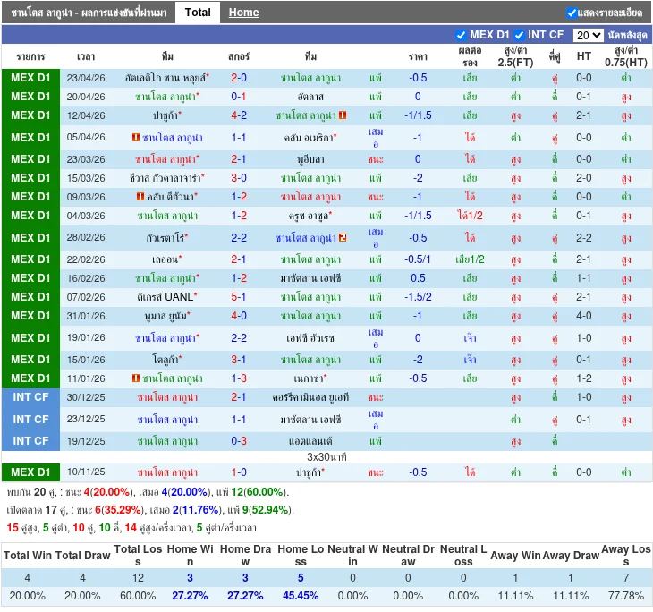This screenshot has height=612, width=653.
Task: Select the Total tab
Action: [x=198, y=13]
